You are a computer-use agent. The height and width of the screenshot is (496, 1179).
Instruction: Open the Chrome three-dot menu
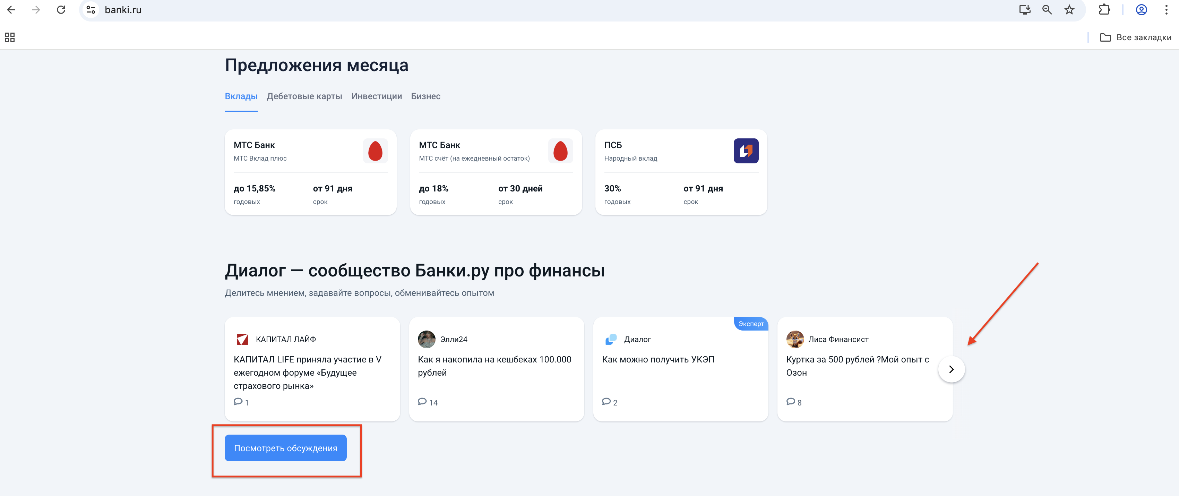pyautogui.click(x=1166, y=10)
